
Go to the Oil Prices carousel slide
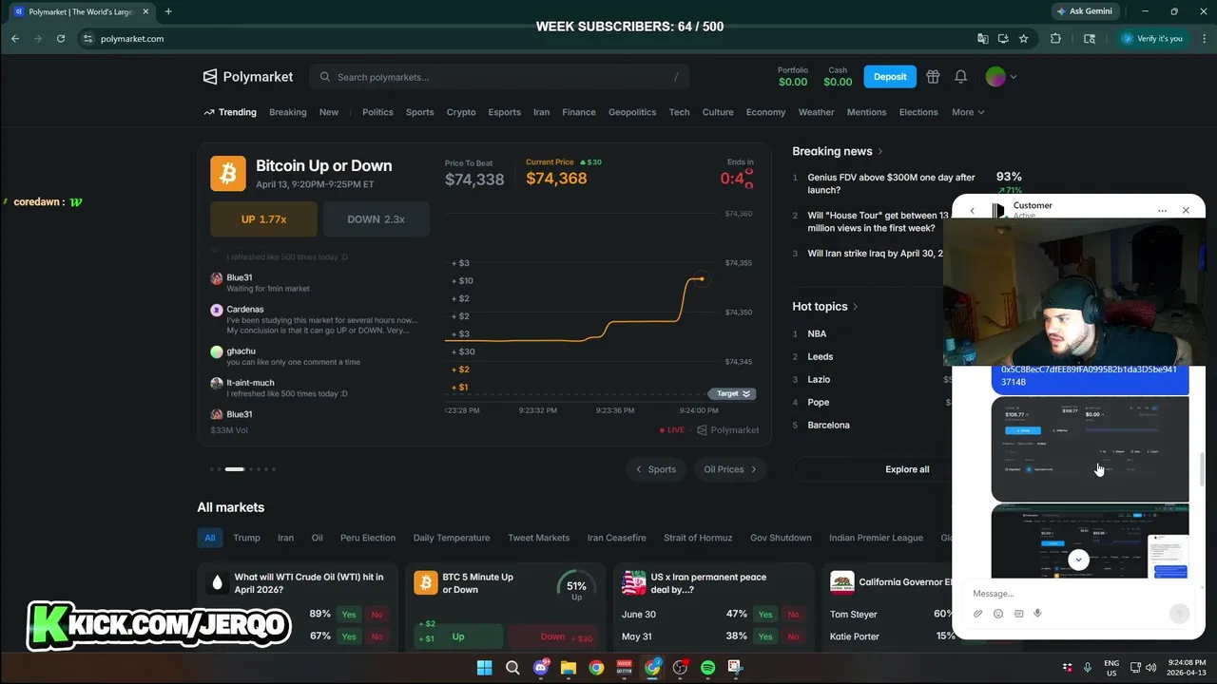[x=730, y=469]
